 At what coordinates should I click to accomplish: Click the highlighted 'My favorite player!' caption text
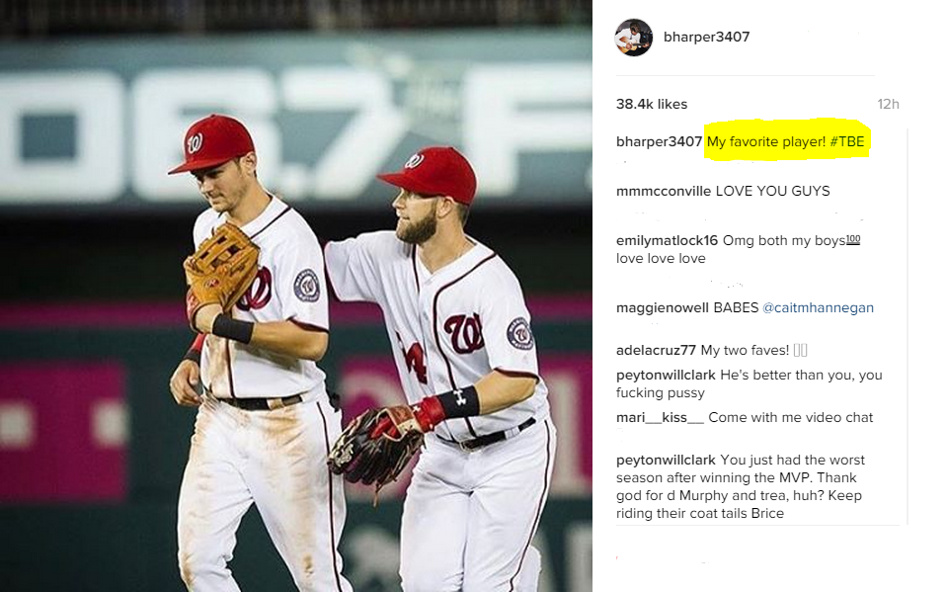pos(766,141)
